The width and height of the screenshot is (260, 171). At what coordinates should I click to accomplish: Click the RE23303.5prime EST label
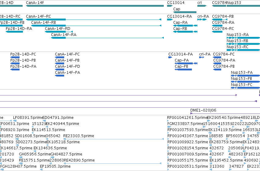pos(79,136)
